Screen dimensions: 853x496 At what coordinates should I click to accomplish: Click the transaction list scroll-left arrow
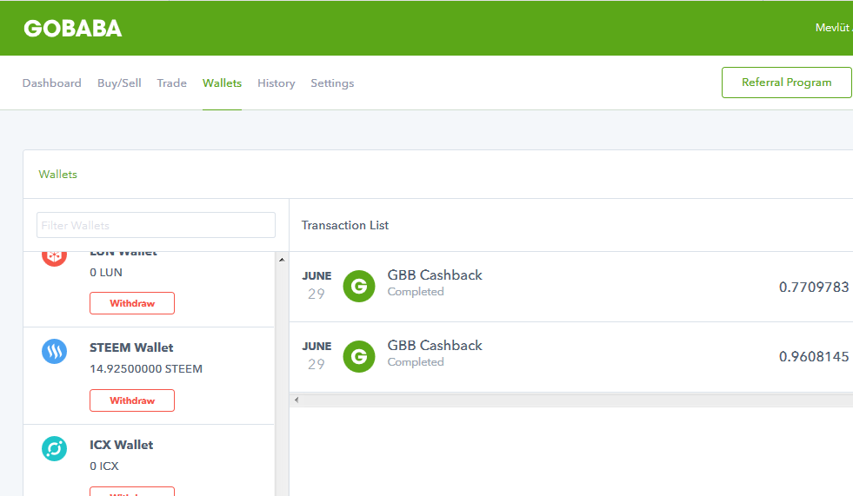click(297, 400)
